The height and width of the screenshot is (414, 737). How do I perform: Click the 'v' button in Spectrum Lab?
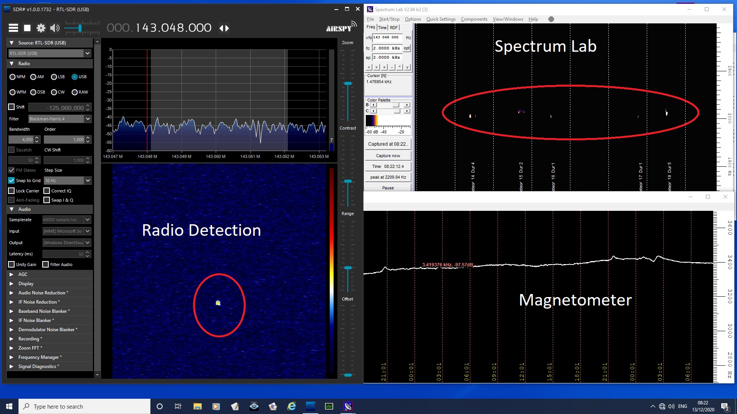(x=407, y=67)
